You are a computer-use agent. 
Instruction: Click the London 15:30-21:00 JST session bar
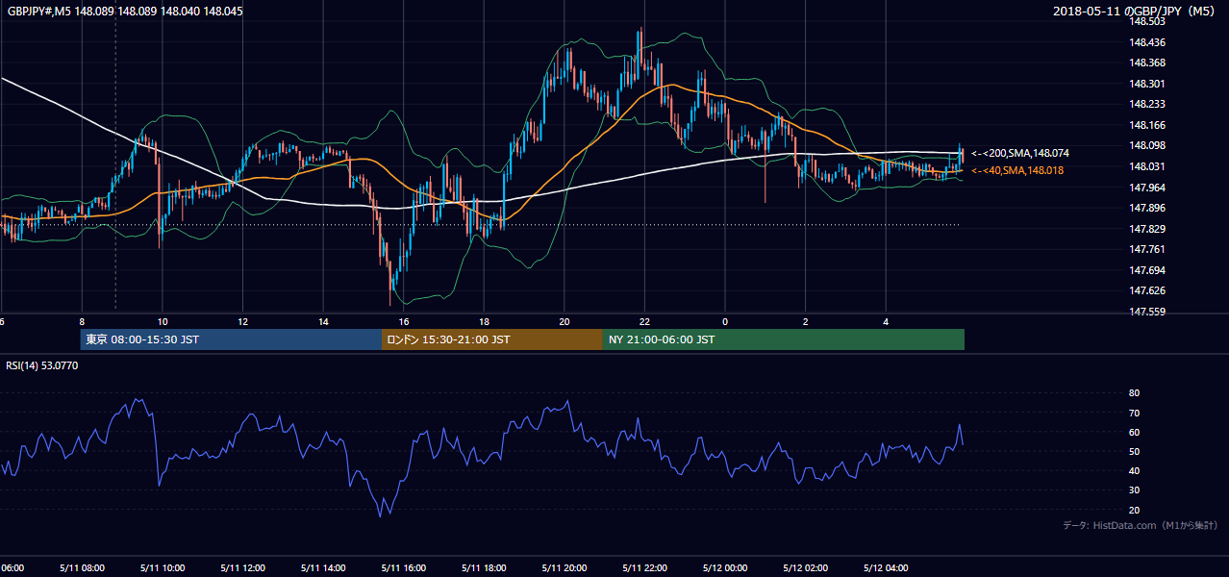point(492,339)
